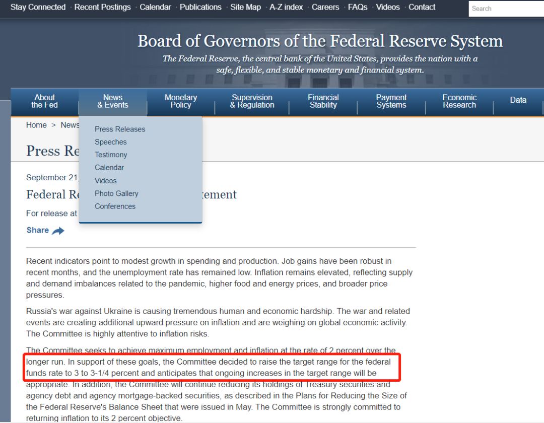Open the Contact link
The image size is (544, 423).
[422, 7]
